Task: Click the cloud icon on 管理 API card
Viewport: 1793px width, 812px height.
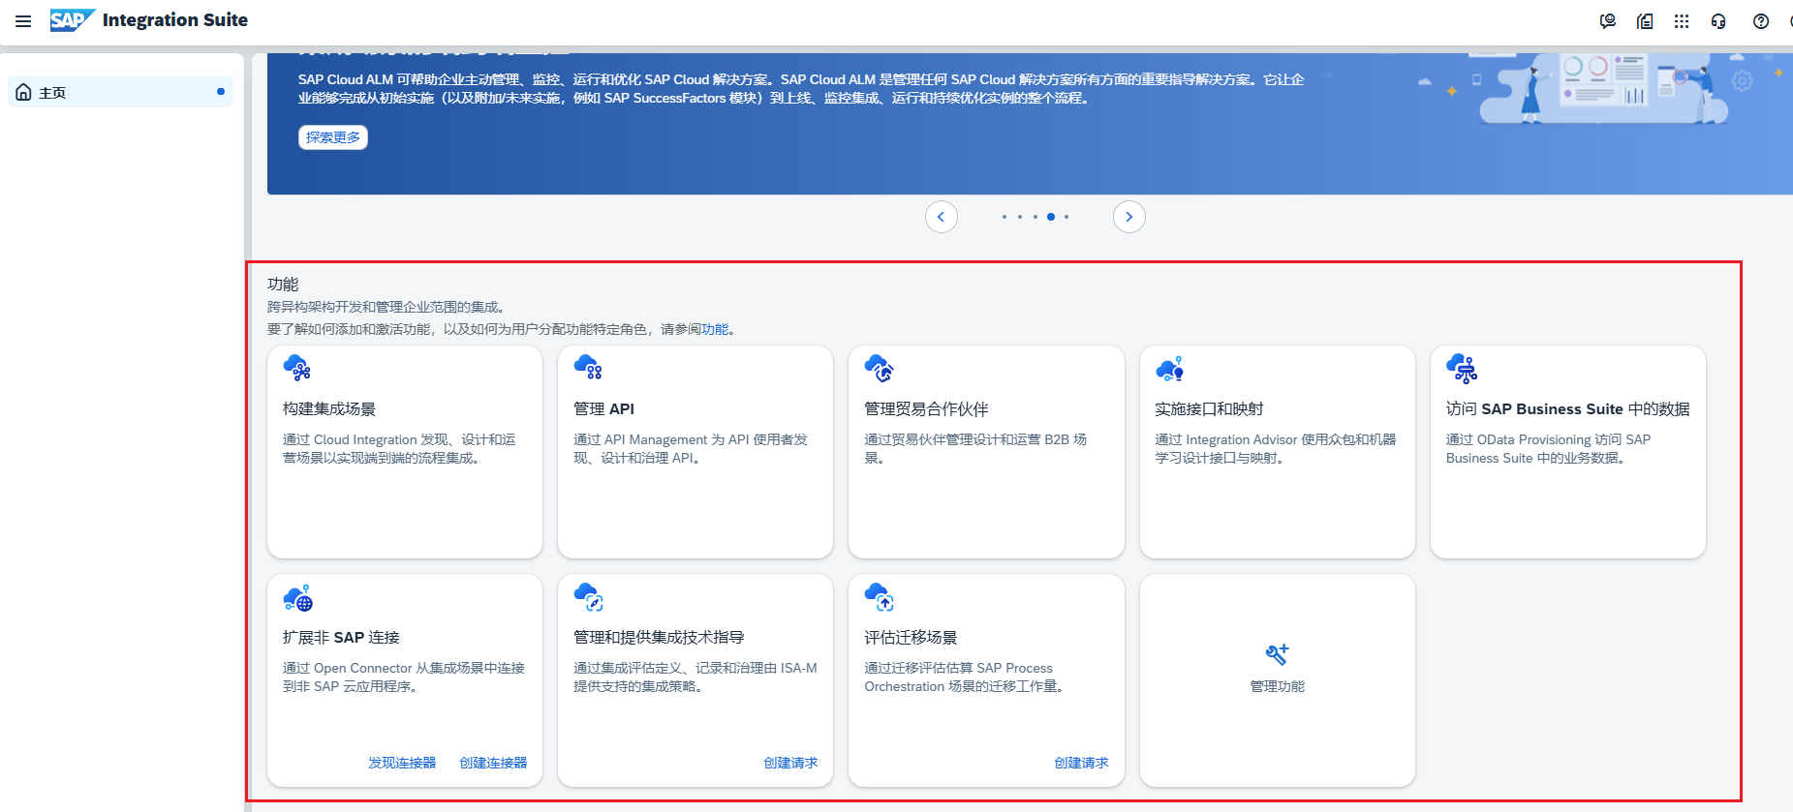Action: (588, 368)
